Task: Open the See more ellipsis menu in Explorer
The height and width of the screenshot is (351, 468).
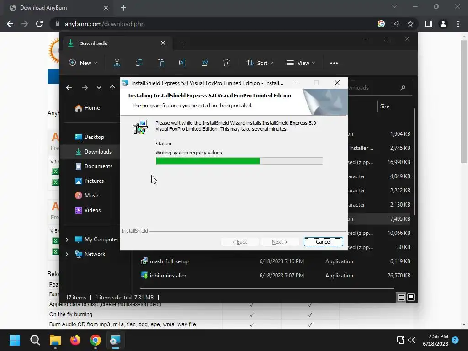Action: tap(334, 63)
